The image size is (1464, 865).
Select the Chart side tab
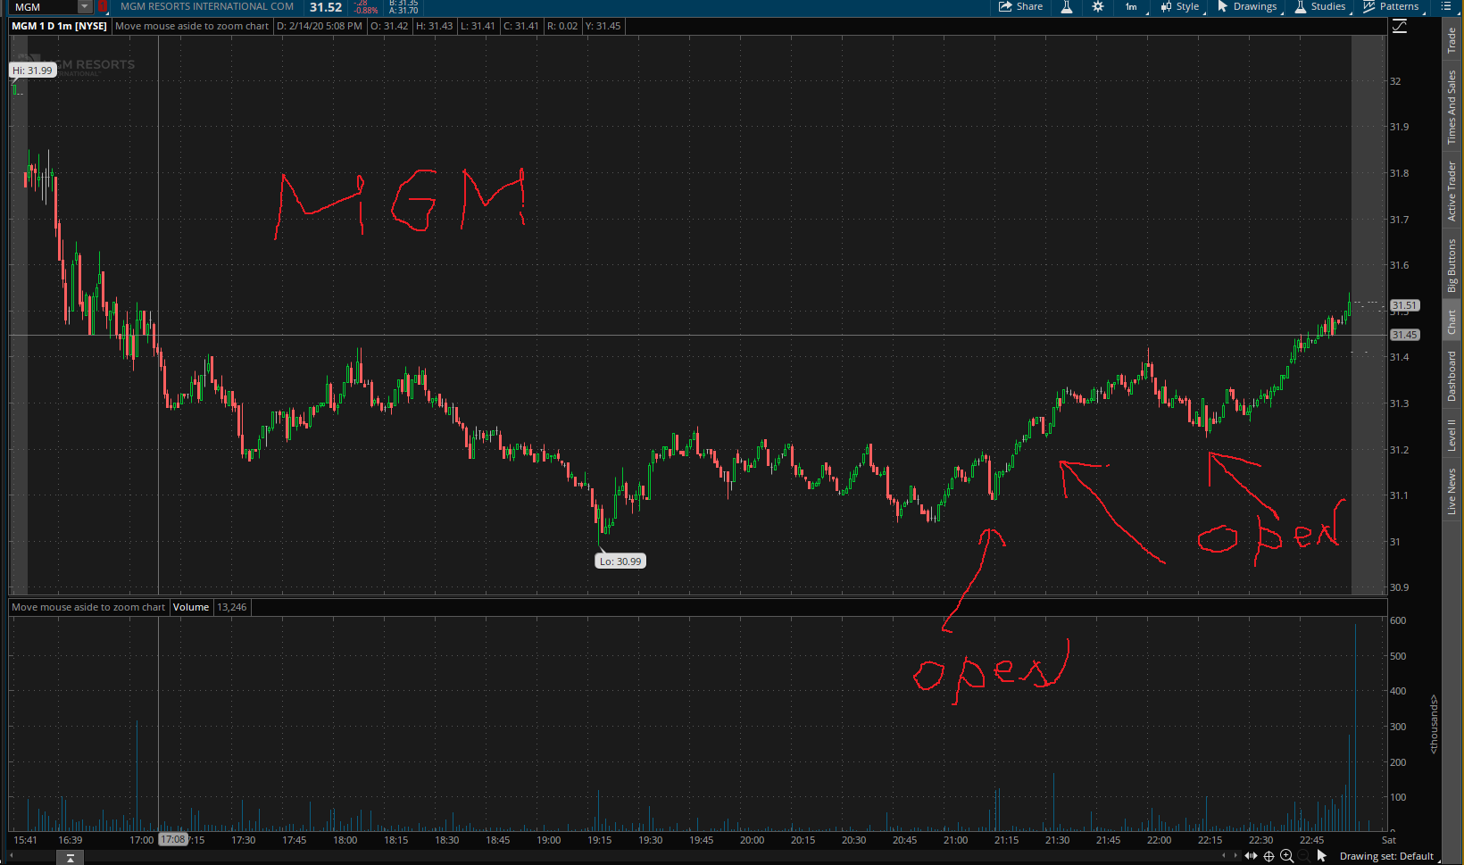pos(1452,322)
